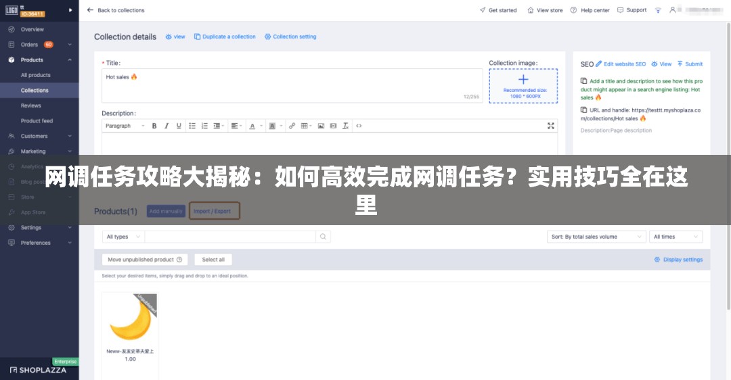The width and height of the screenshot is (731, 380).
Task: Click View store in the top bar
Action: tap(545, 10)
